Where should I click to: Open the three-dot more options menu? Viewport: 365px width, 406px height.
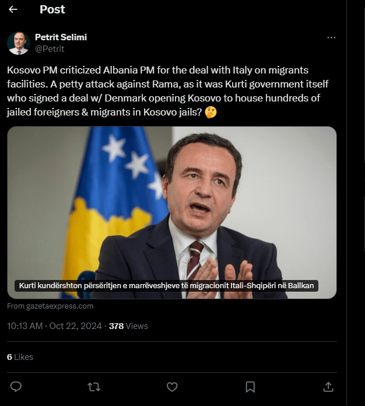click(x=331, y=37)
